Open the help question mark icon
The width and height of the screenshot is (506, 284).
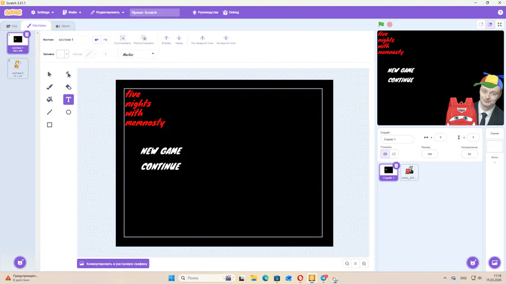500,12
